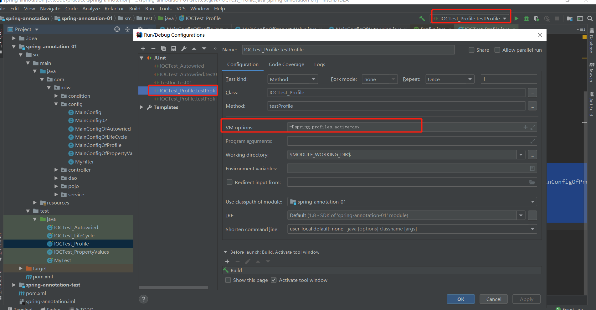
Task: Open Shorten command line dropdown
Action: click(x=412, y=229)
